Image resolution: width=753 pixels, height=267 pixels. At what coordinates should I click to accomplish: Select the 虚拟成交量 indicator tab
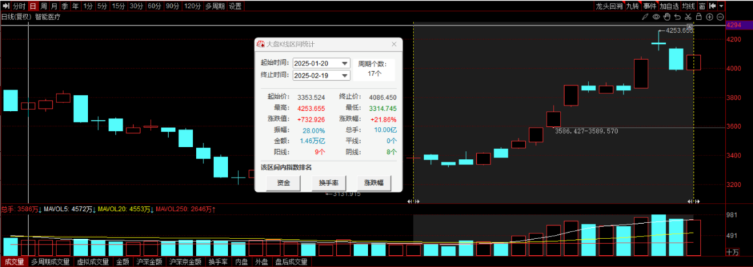(93, 262)
